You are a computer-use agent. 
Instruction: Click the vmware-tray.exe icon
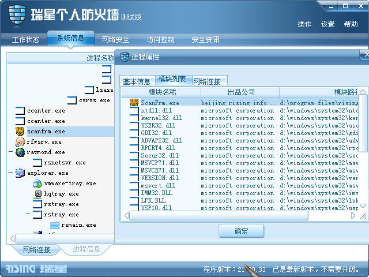click(37, 184)
